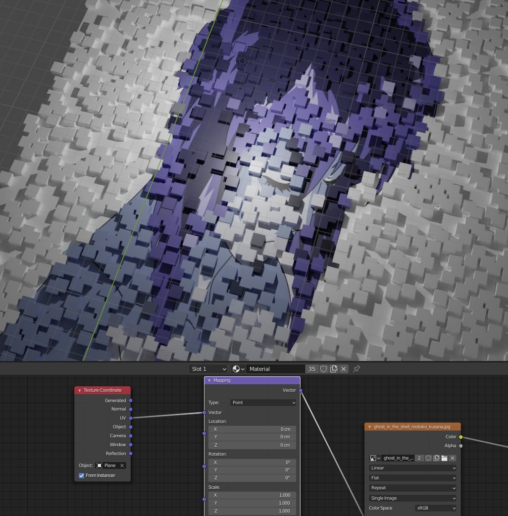The image size is (508, 516).
Task: Click the Camera output socket
Action: pos(131,436)
